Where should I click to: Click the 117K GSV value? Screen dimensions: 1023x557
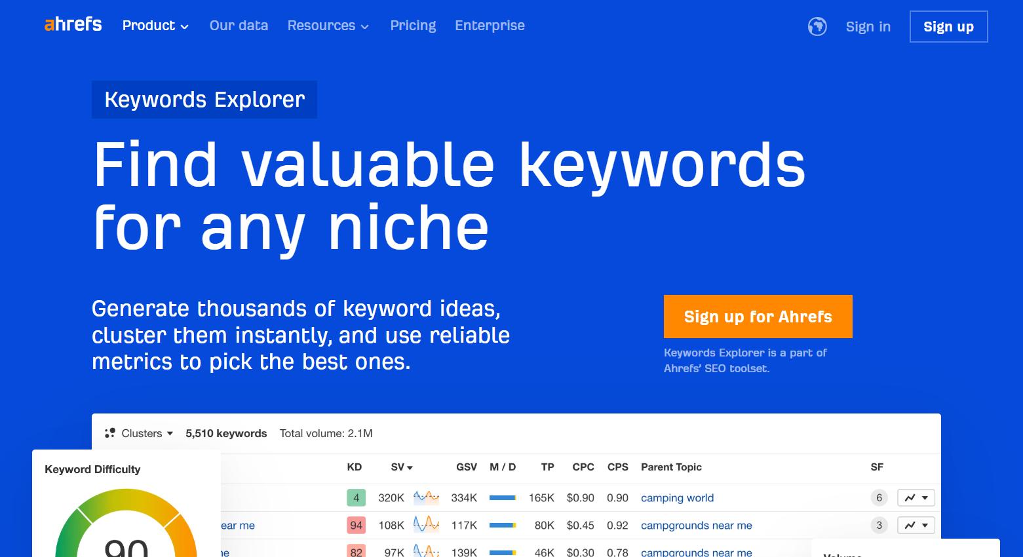click(464, 526)
